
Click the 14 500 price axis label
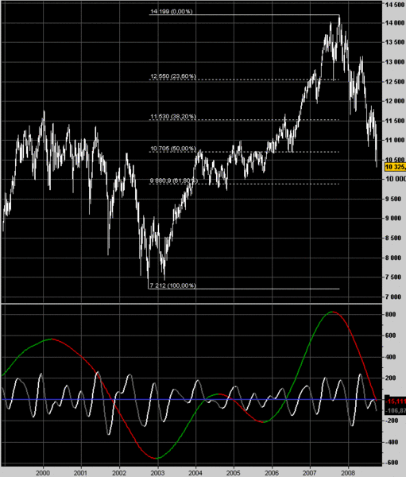tap(396, 4)
